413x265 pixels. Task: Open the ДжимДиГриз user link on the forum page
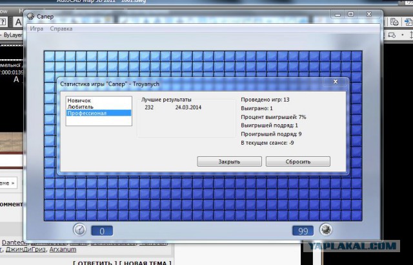[26, 250]
